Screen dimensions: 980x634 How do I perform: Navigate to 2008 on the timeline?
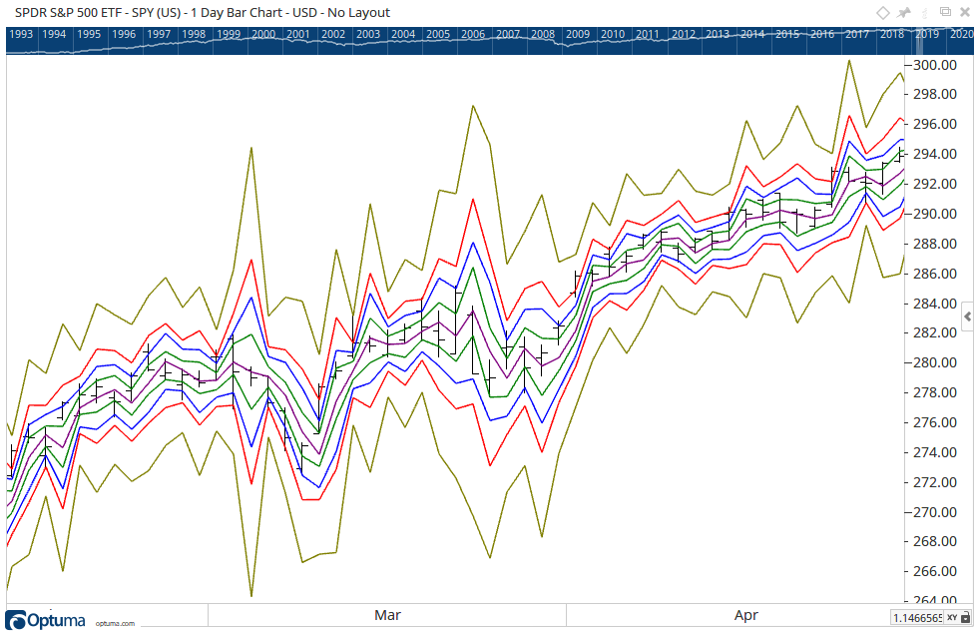543,34
